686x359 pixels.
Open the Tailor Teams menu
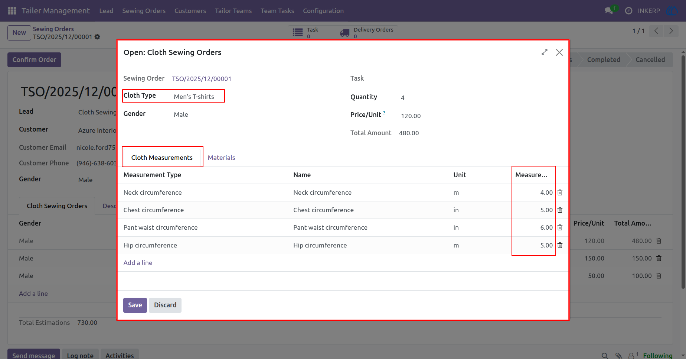coord(233,11)
